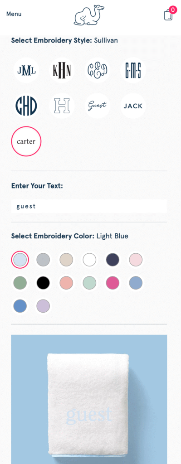Click the Enter Your Text field
Screen dimensions: 181x464
(x=89, y=206)
